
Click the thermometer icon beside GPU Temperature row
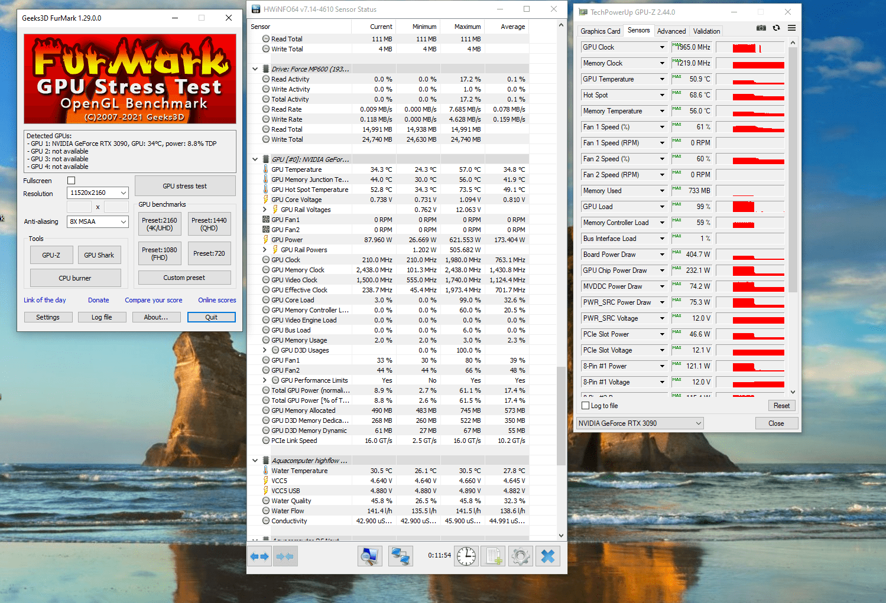pos(266,170)
